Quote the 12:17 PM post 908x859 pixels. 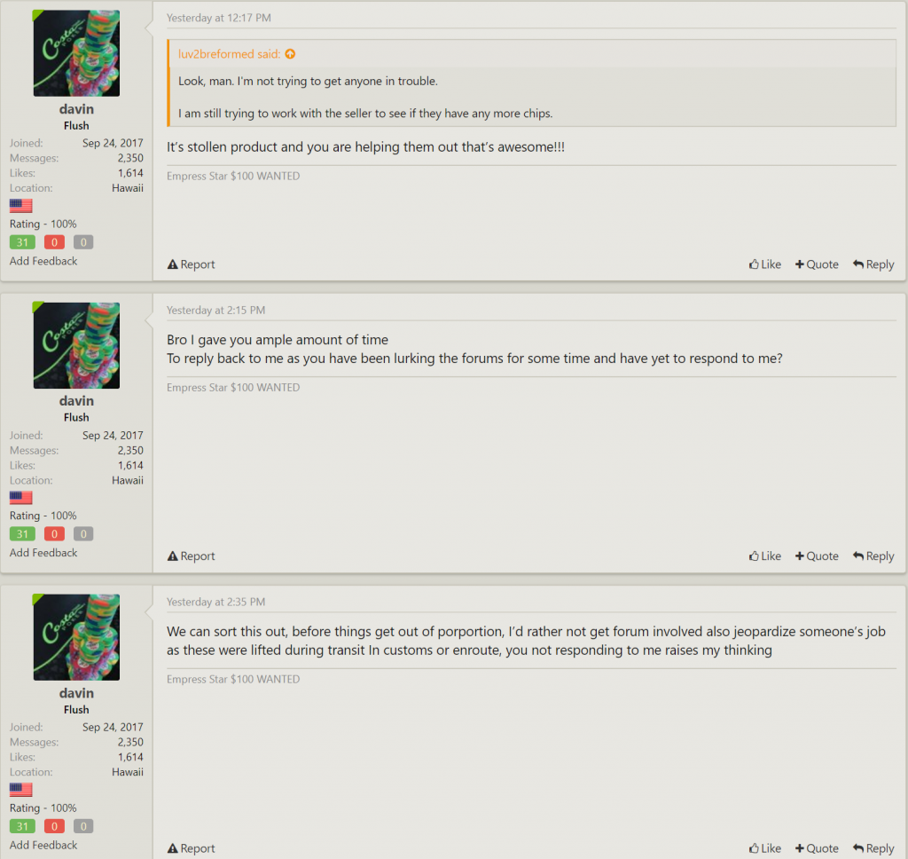pos(817,264)
